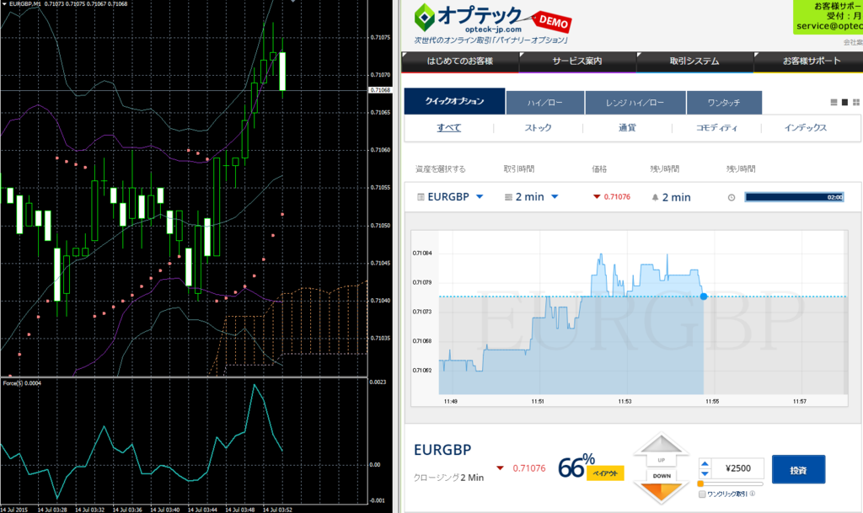Click the 14 Jul 03:52 time label on MT4 chart
Viewport: 863px width, 513px height.
click(x=277, y=510)
